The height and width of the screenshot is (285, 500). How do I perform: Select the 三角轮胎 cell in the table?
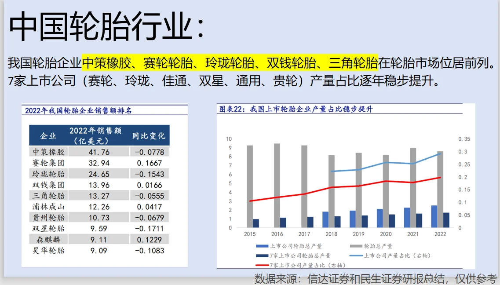click(x=48, y=196)
